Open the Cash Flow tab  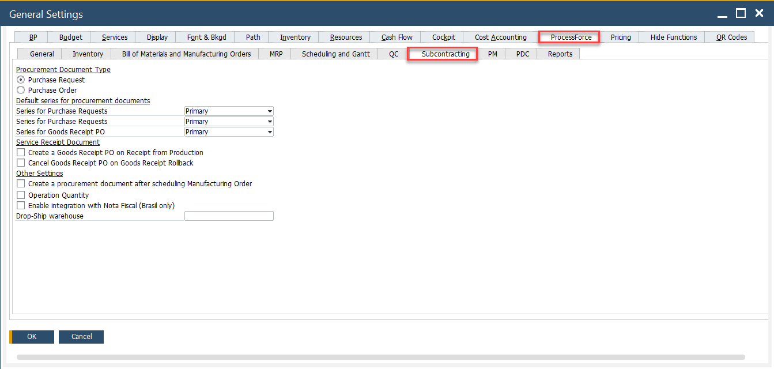click(396, 37)
